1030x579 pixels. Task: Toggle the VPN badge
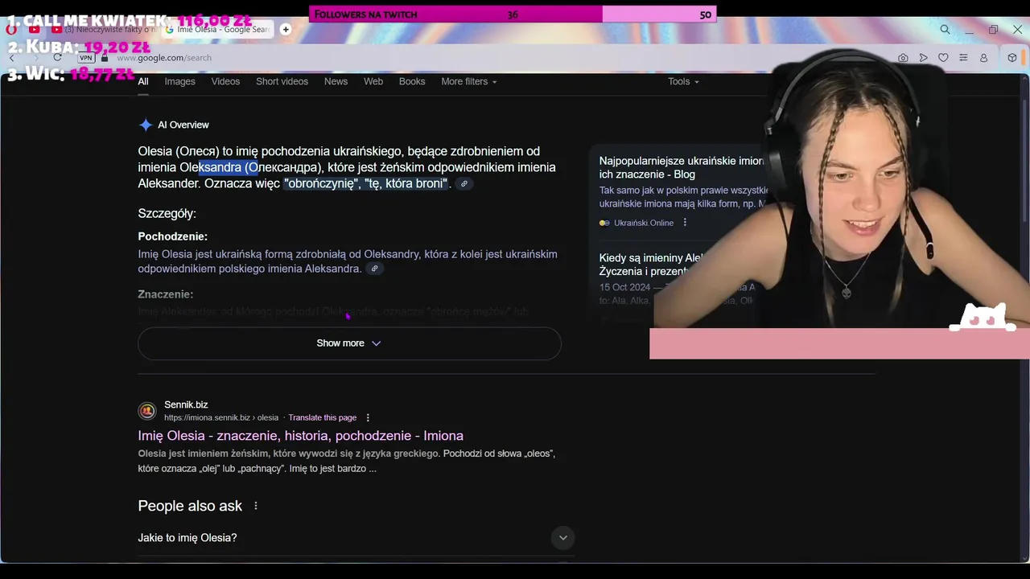[x=86, y=58]
